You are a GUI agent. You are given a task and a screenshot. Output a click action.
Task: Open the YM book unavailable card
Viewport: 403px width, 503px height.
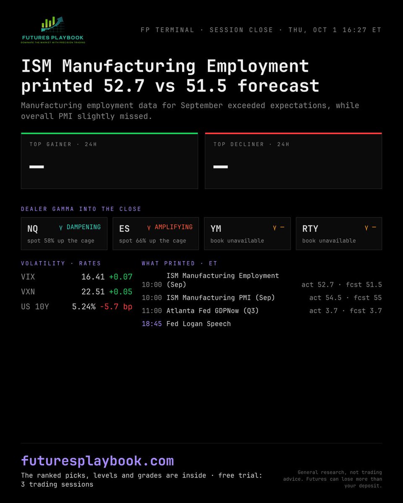click(247, 233)
